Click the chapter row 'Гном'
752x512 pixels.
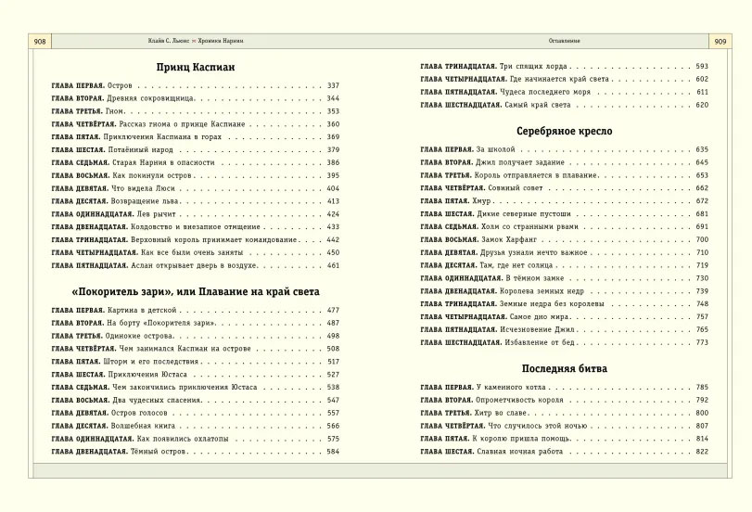(196, 111)
